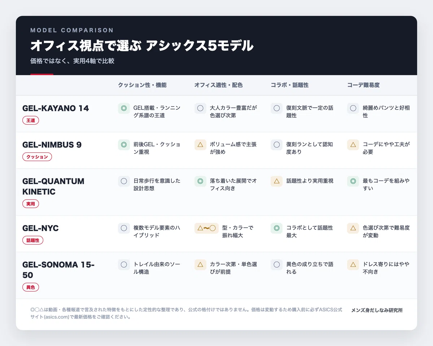This screenshot has width=433, height=346.
Task: Select the クッション tag under GEL-NIMBUS 9
Action: point(37,157)
